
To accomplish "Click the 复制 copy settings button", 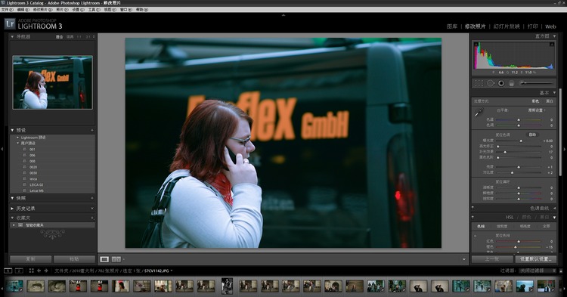I will 31,259.
